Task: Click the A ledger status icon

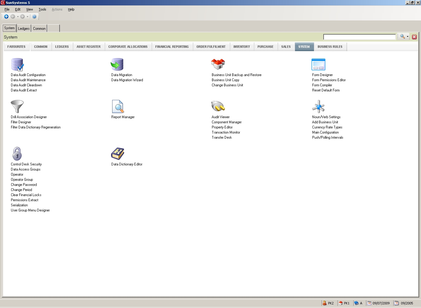Action: [x=356, y=303]
